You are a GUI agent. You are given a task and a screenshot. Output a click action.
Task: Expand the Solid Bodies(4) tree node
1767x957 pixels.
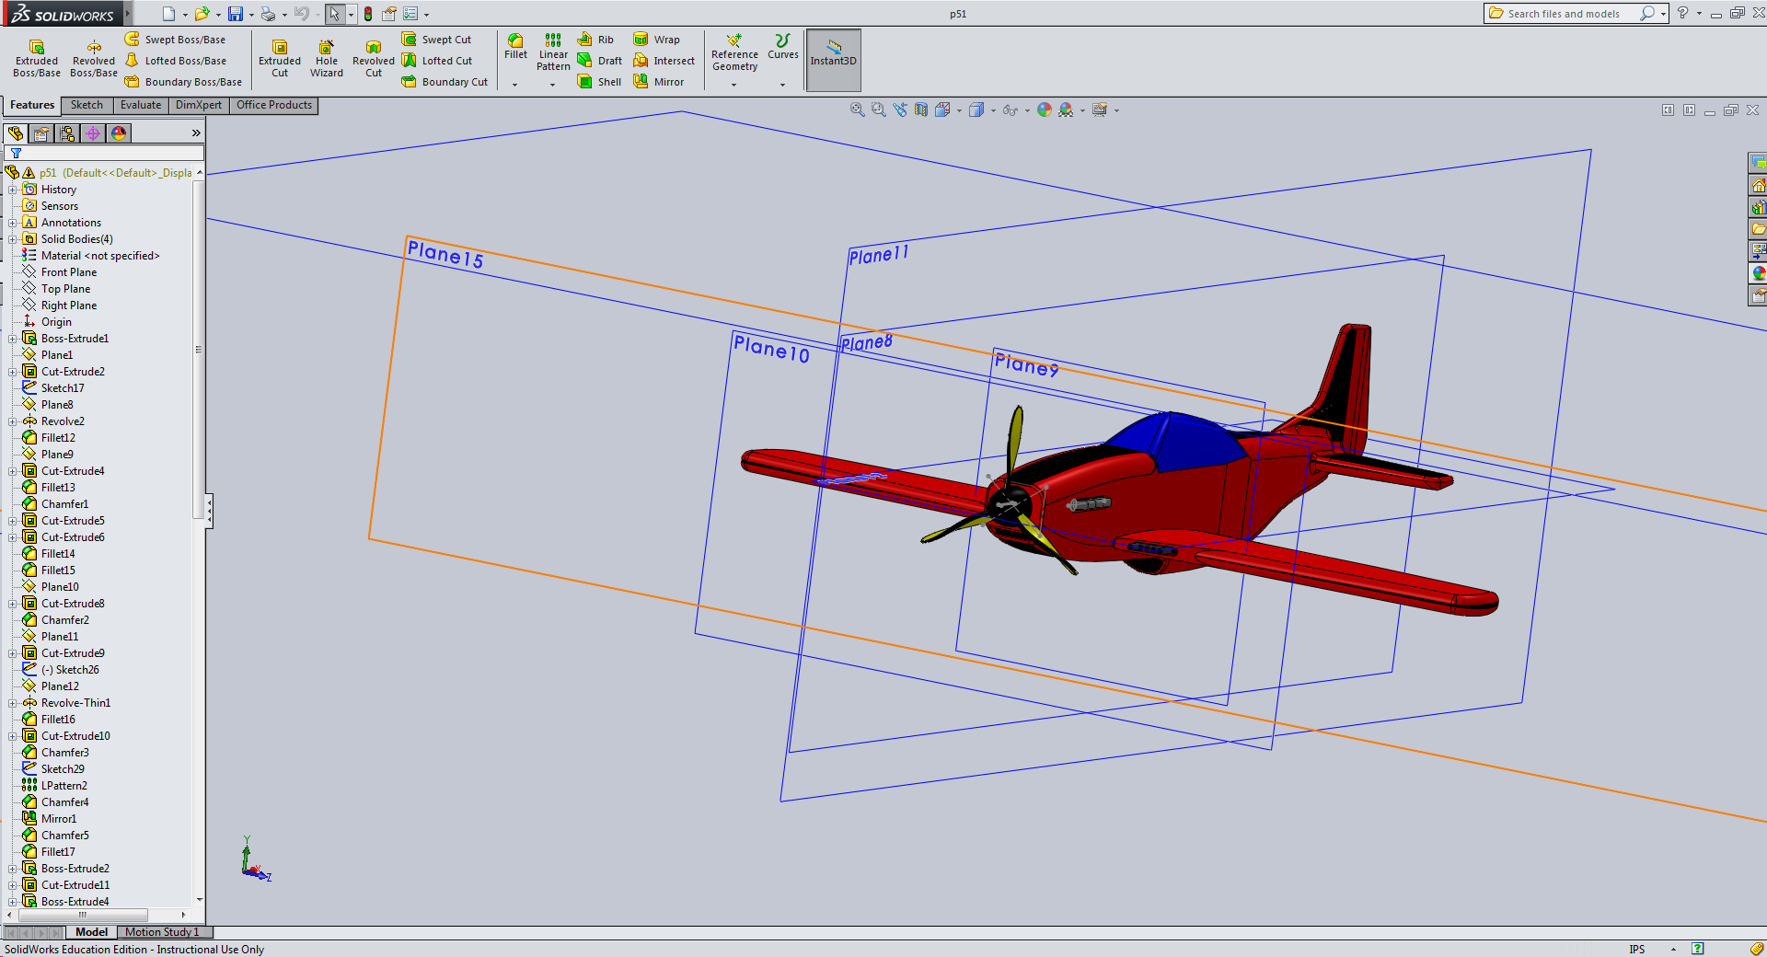13,239
